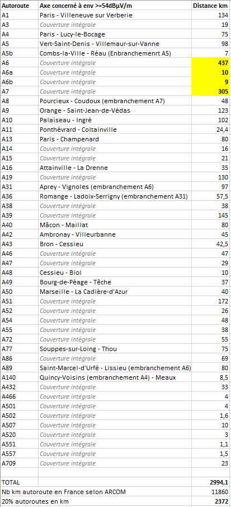Click the highlighted 437 cell for A6

pyautogui.click(x=211, y=63)
